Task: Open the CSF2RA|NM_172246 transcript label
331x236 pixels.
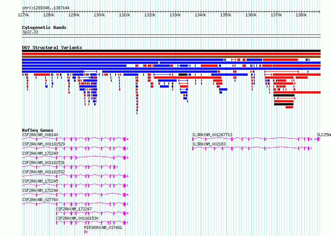Action: (x=40, y=190)
